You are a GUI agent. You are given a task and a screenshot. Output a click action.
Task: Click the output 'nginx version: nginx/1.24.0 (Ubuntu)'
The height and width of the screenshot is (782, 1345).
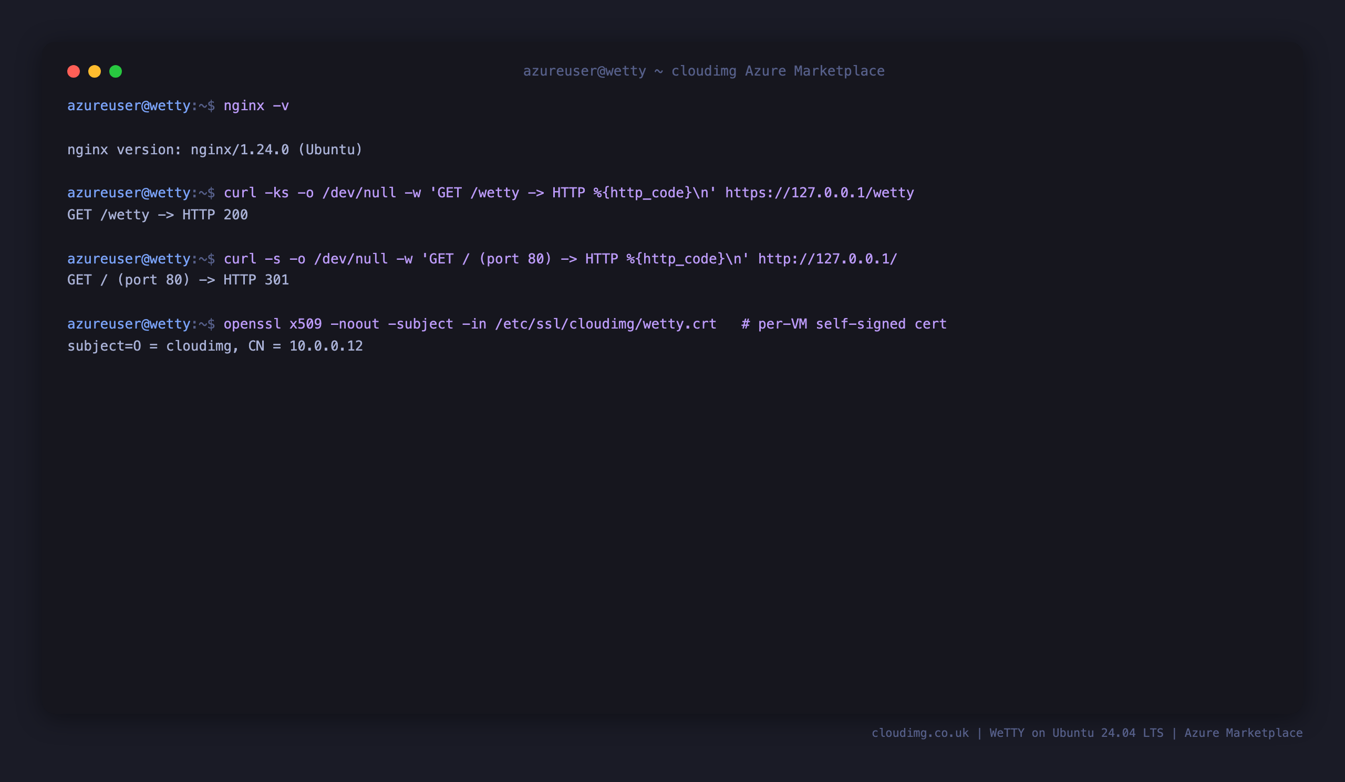(214, 150)
